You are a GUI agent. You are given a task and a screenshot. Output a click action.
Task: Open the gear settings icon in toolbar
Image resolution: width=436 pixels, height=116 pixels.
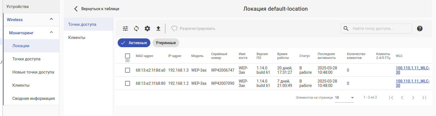(x=147, y=29)
